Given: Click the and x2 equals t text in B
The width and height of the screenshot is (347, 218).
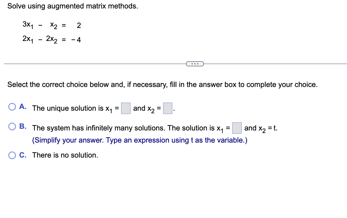Looking at the screenshot, I should pos(261,128).
